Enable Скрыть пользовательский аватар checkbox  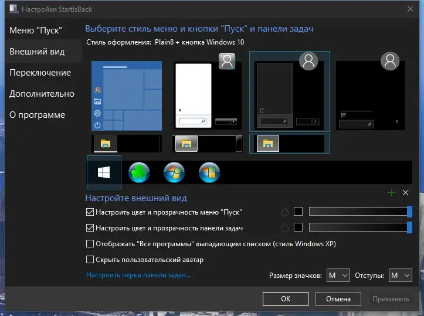(90, 260)
